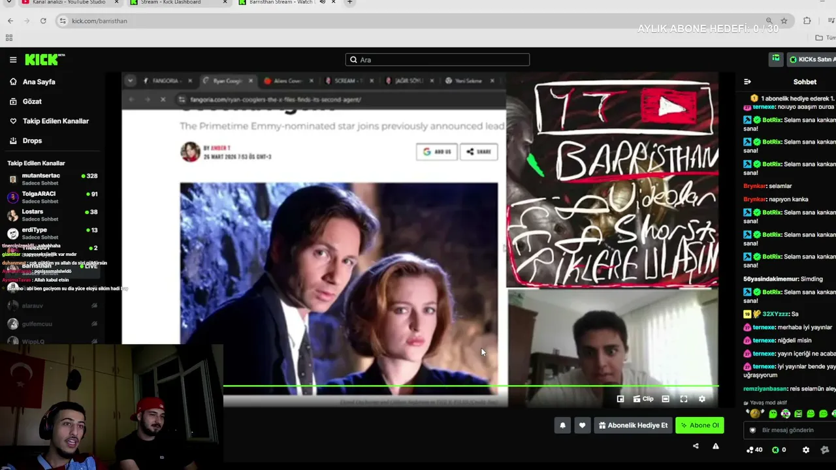Open Lostars followed channel
The width and height of the screenshot is (836, 470).
(x=53, y=215)
